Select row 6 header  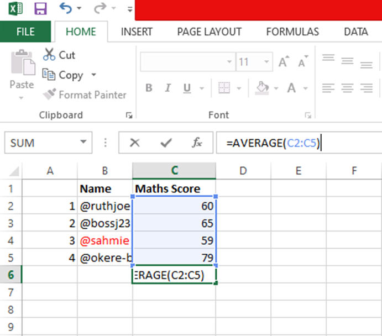click(x=11, y=275)
